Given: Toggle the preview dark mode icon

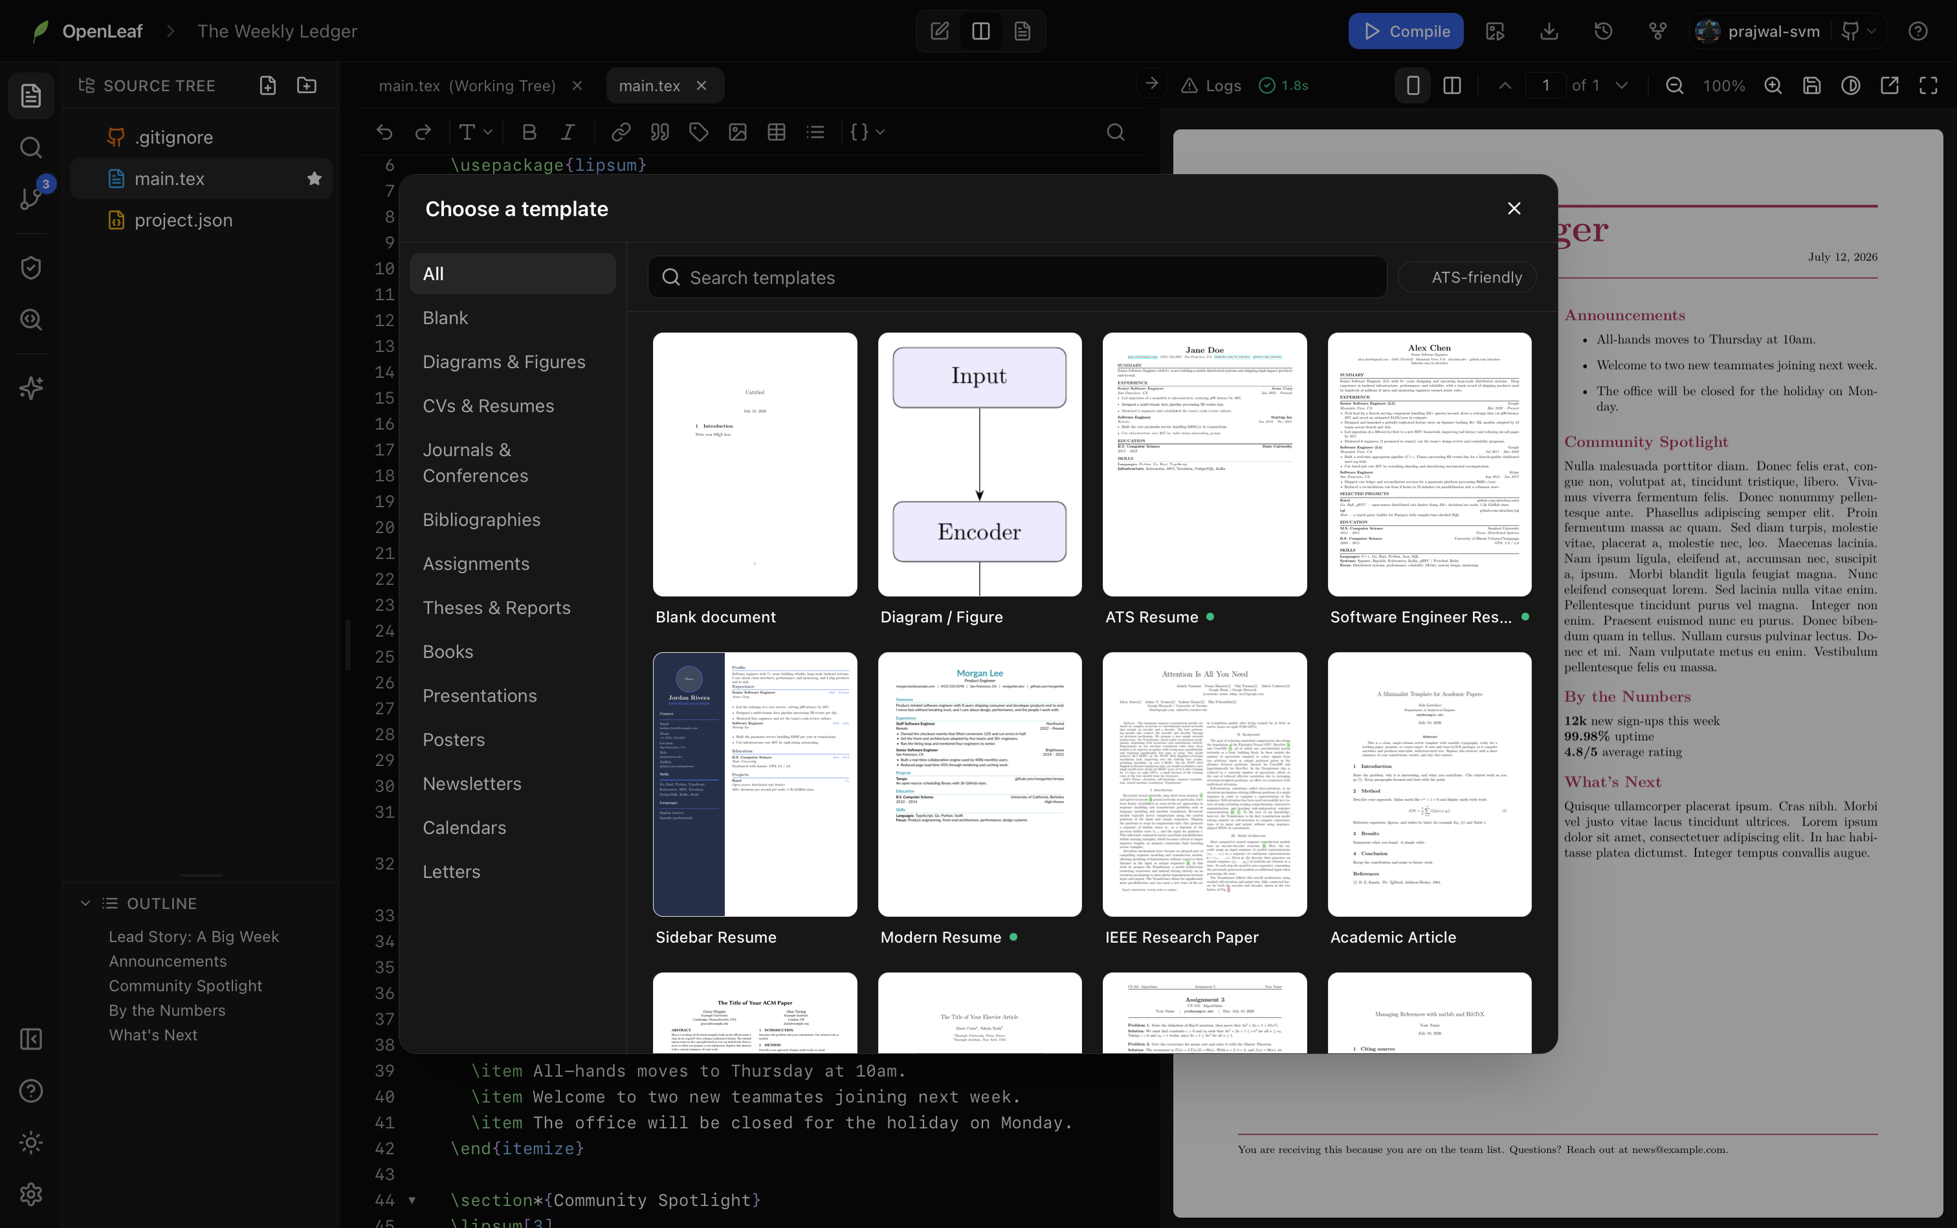Looking at the screenshot, I should point(1851,85).
